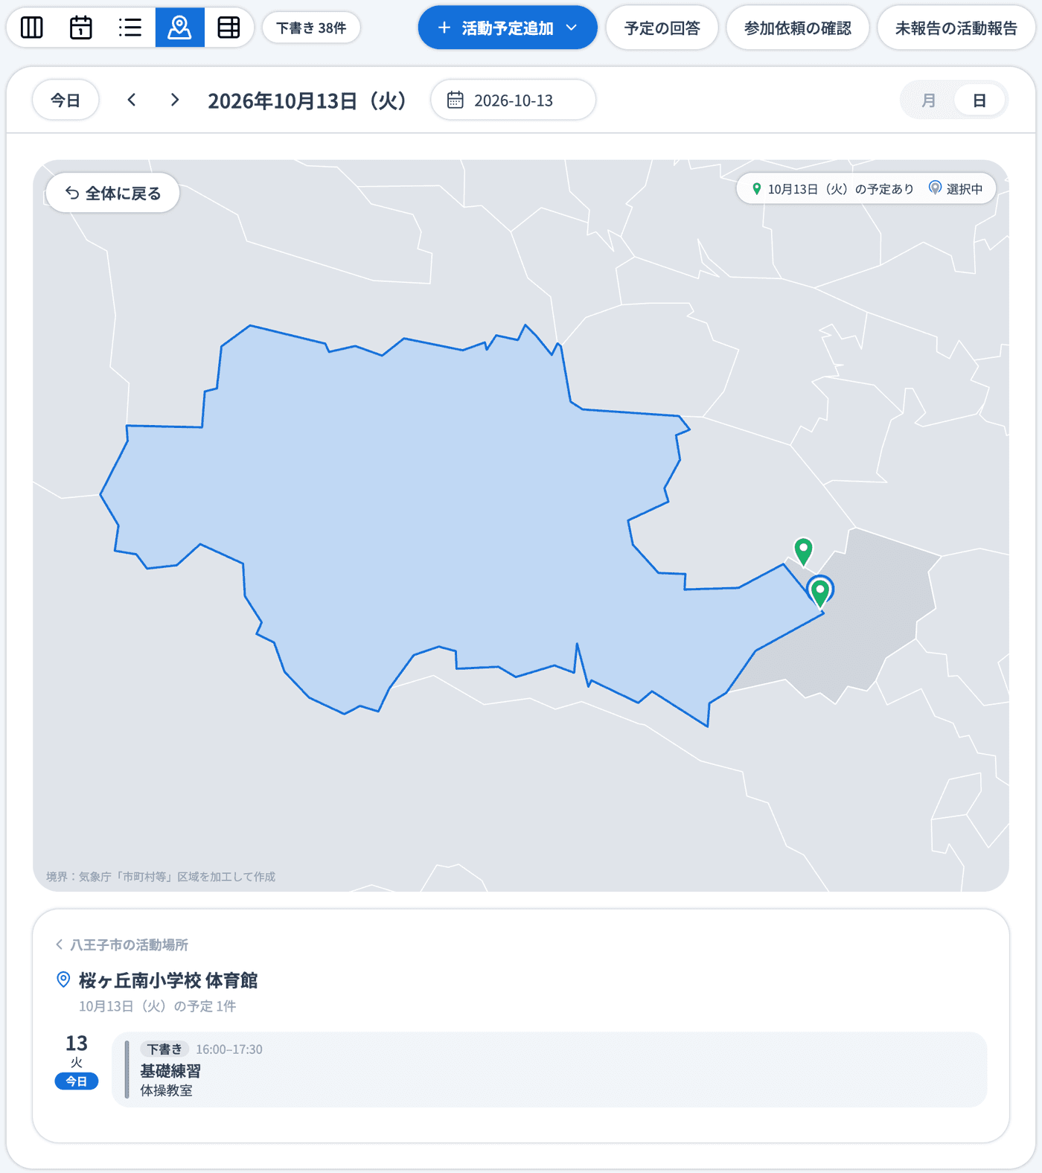This screenshot has width=1042, height=1173.
Task: Click the 2026年10月13日（火） heading
Action: (x=307, y=100)
